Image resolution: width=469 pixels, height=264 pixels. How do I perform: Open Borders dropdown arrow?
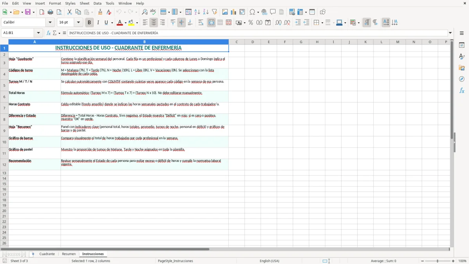click(322, 23)
